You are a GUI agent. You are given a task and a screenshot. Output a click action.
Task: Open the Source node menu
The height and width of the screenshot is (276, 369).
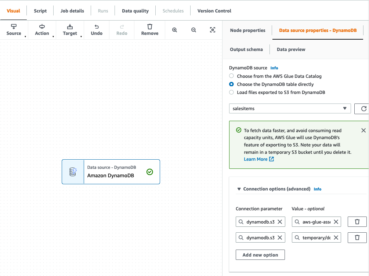point(14,30)
